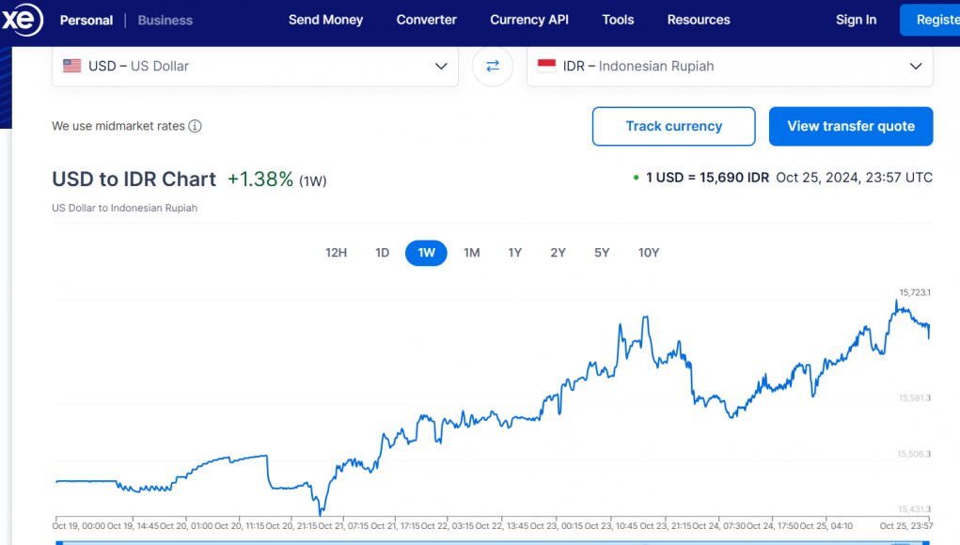Click the chart range slider below the graph
This screenshot has width=960, height=545.
(x=480, y=541)
